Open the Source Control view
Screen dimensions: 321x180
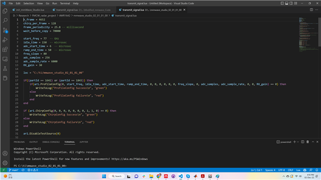click(5, 30)
